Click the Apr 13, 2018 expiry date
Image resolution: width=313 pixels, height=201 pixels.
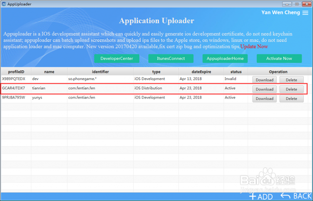(x=191, y=79)
